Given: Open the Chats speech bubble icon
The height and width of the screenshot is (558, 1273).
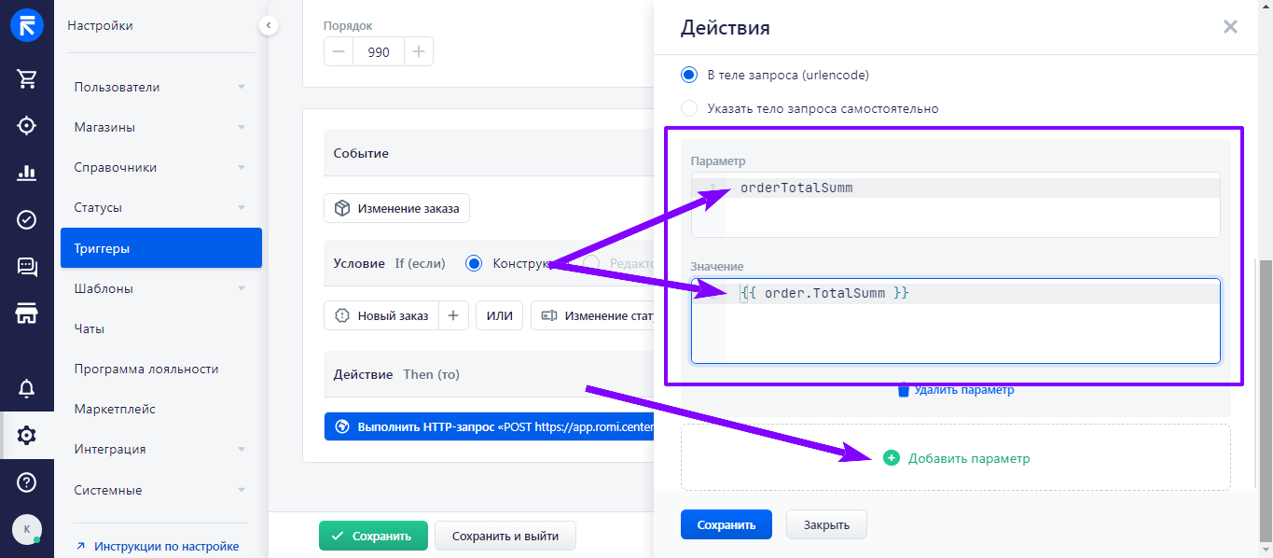Looking at the screenshot, I should [x=26, y=267].
